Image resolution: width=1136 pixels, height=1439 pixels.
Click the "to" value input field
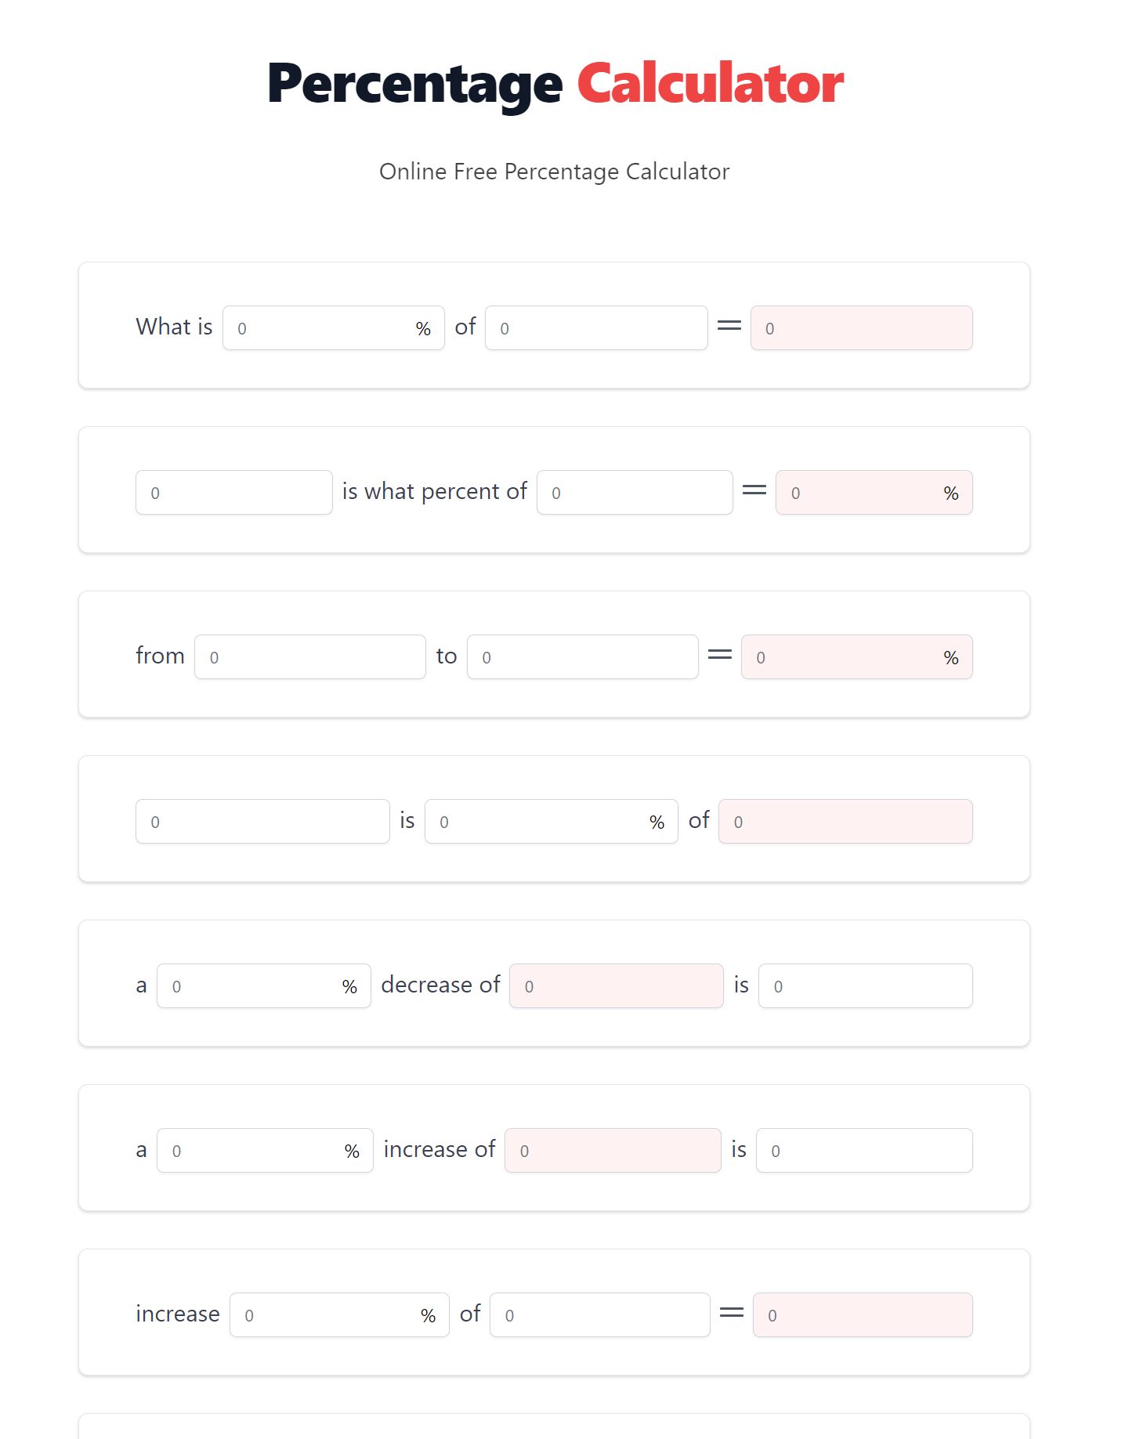pos(582,656)
